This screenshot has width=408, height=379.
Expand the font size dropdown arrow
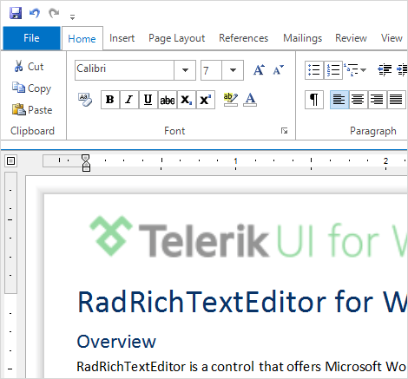point(233,70)
